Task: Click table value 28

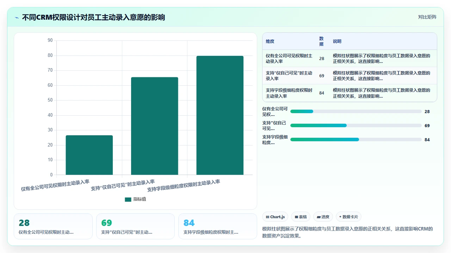Action: tap(322, 58)
